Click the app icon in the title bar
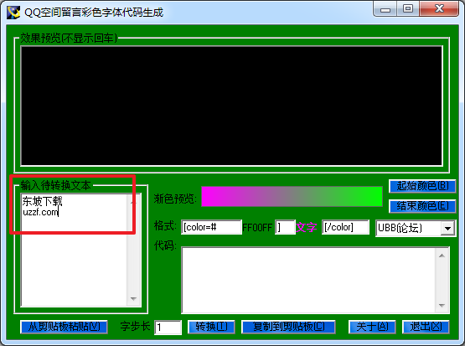 pyautogui.click(x=13, y=12)
